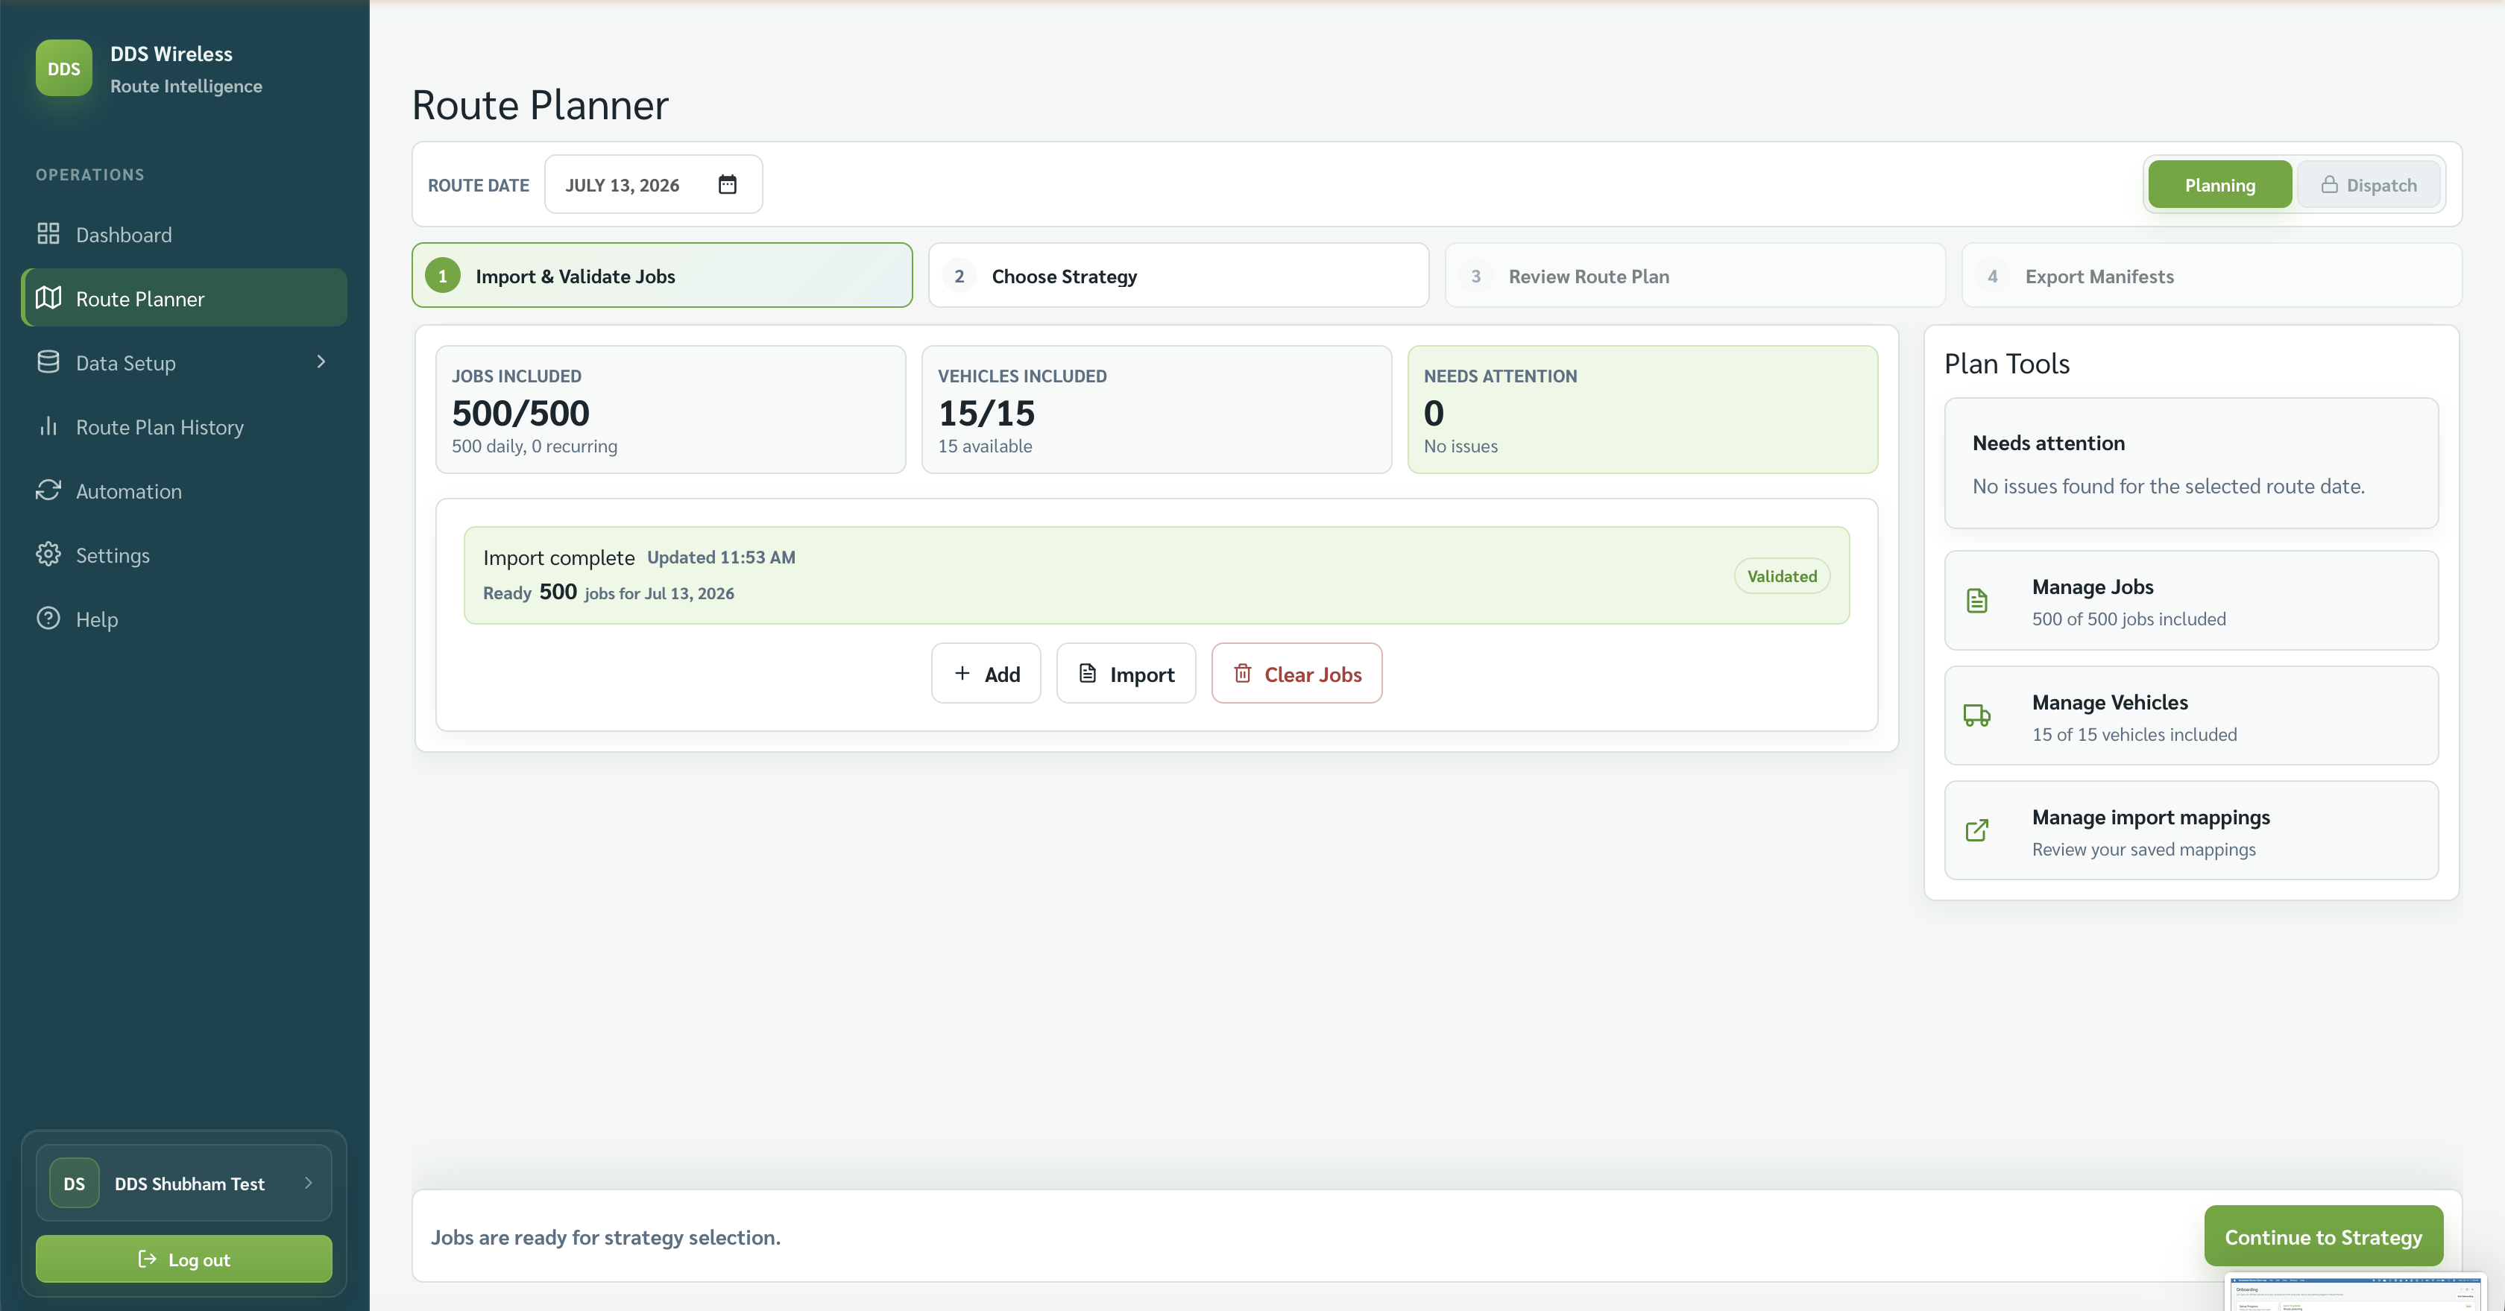Click the Data Setup database icon

point(48,362)
